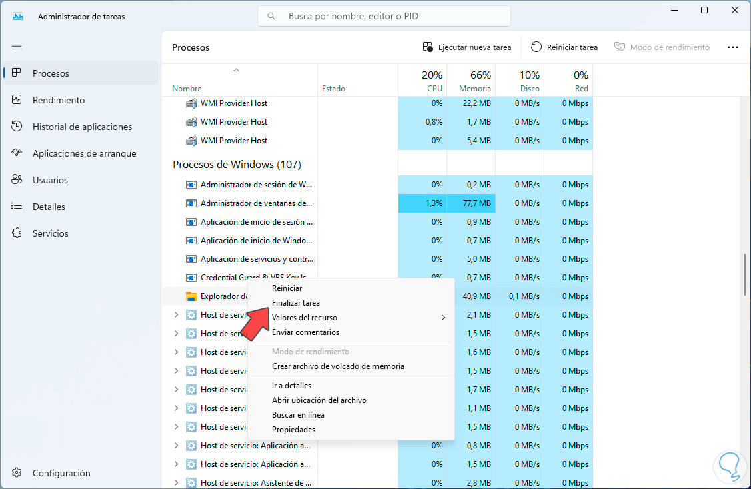
Task: Choose Reiniciar in the context menu
Action: (287, 288)
